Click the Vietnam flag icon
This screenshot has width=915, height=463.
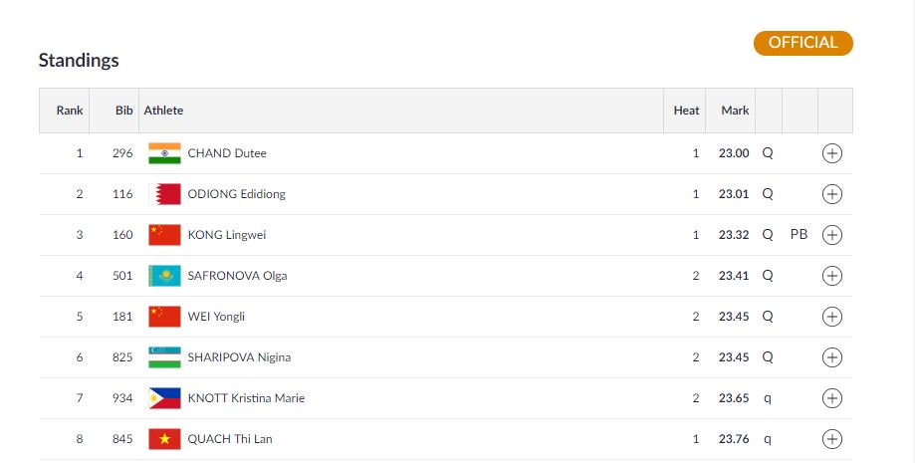(x=164, y=439)
